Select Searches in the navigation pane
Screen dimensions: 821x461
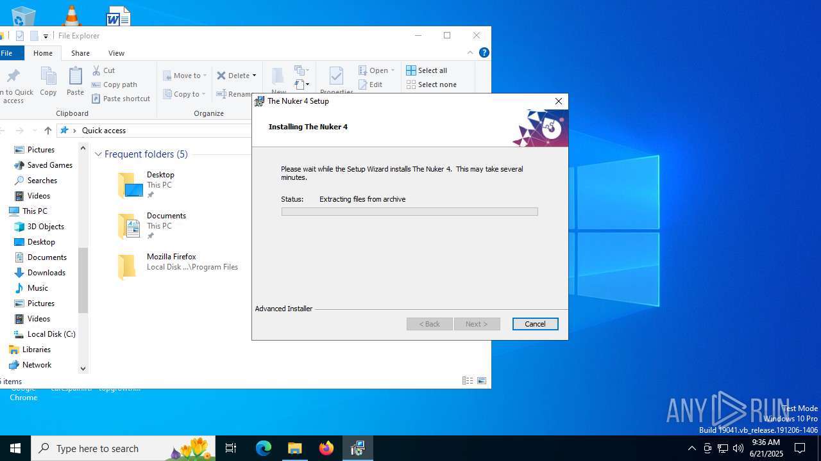36,181
